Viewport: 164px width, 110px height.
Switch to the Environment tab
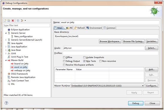94,28
